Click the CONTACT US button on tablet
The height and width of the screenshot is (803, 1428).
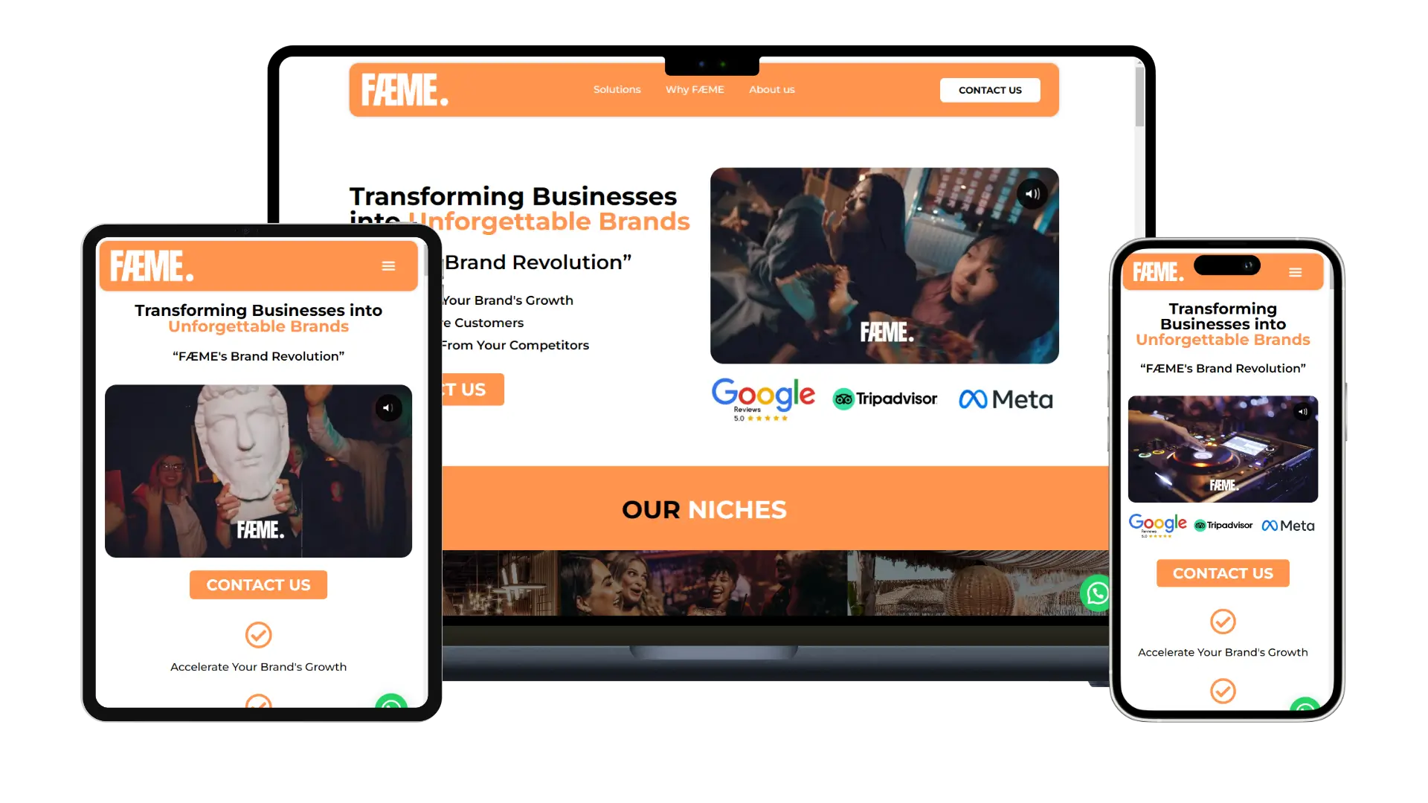point(259,584)
